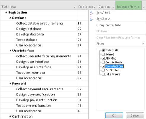Collapse the Payment task group
146x119 pixels.
[10, 84]
